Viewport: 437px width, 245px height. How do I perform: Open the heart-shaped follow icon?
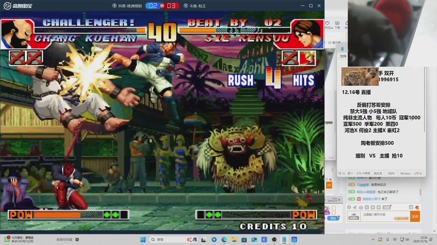(x=327, y=23)
